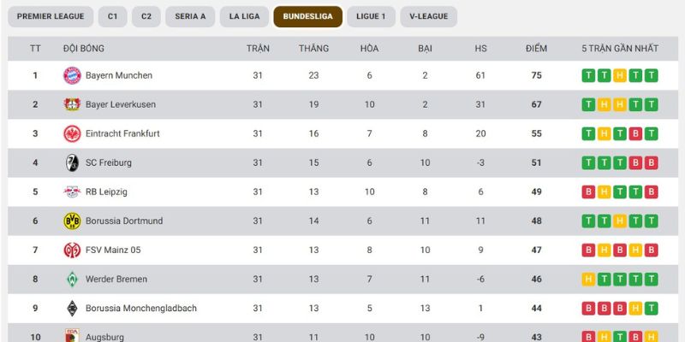This screenshot has width=685, height=342.
Task: Click the Werder Bremen diamond logo
Action: click(71, 279)
